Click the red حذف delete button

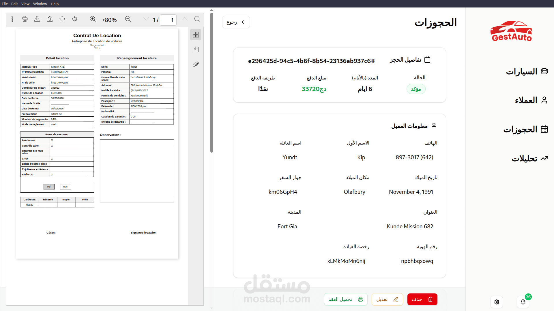click(x=422, y=299)
